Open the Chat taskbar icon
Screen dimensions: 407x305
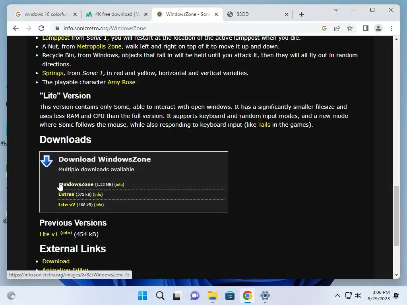[x=195, y=295]
